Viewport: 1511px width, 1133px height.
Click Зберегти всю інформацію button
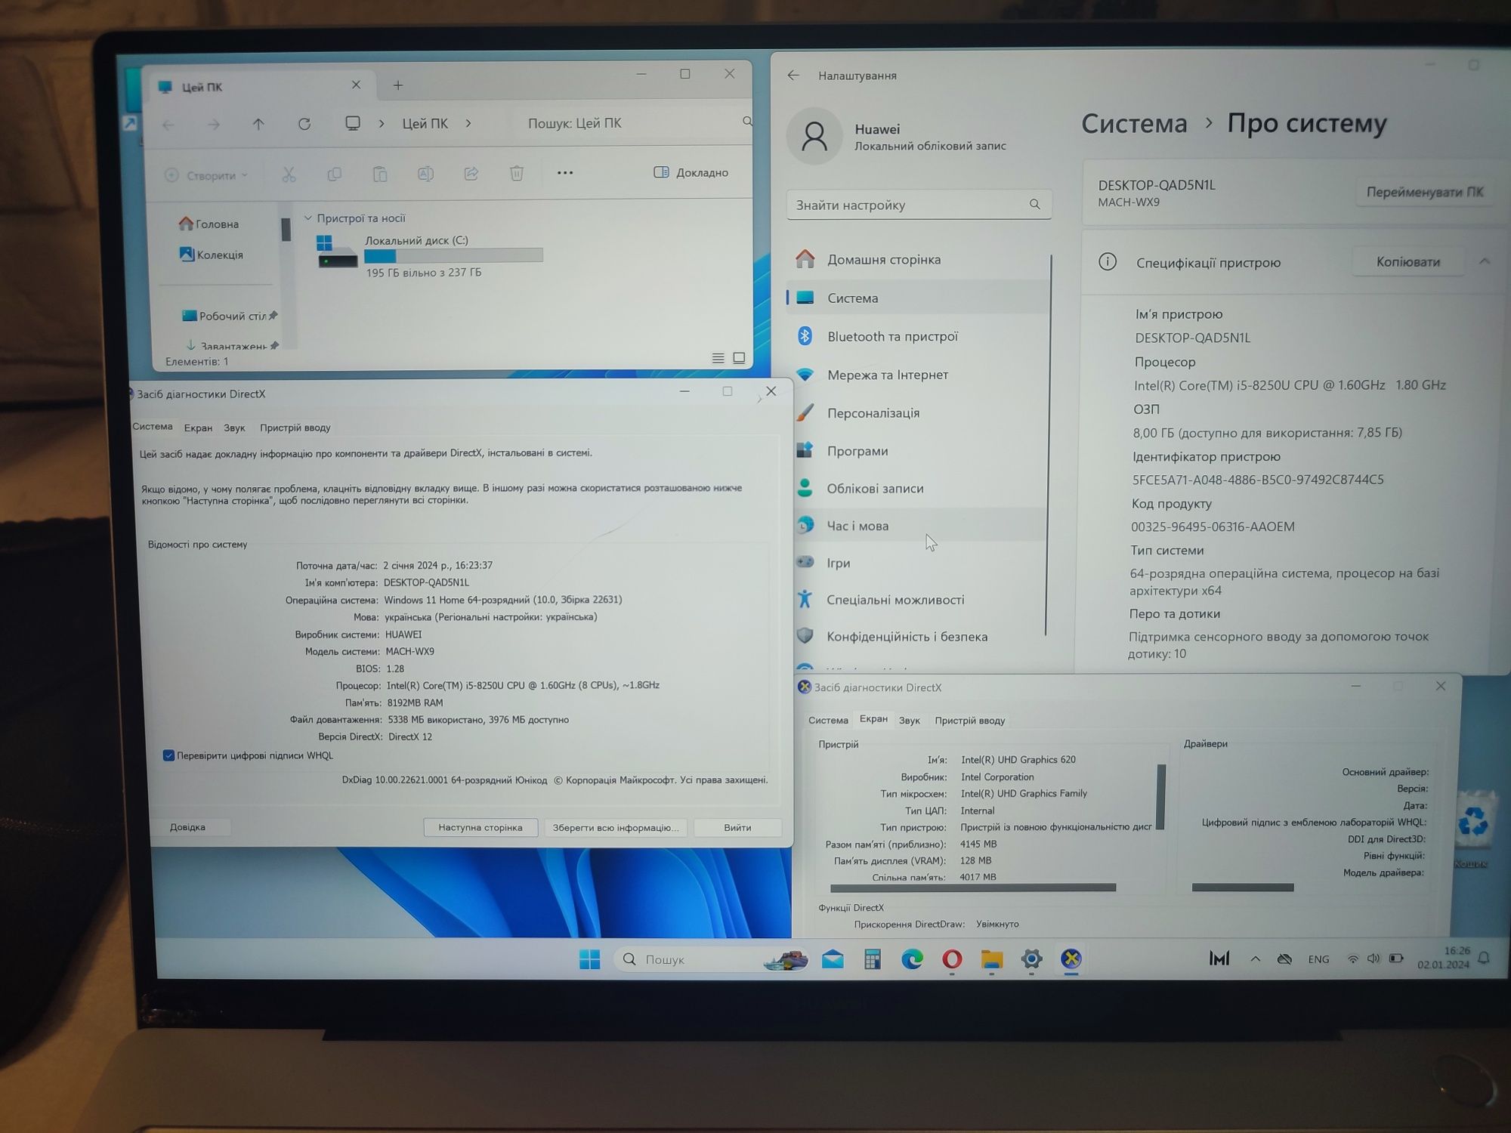(616, 827)
